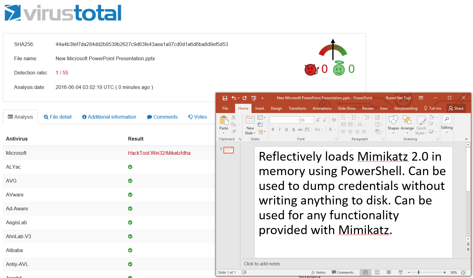Switch to Slide Sorter view icon
This screenshot has width=473, height=278.
[x=377, y=272]
